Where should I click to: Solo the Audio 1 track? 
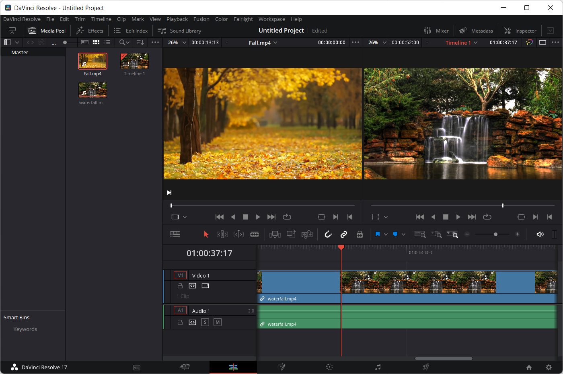(x=205, y=322)
